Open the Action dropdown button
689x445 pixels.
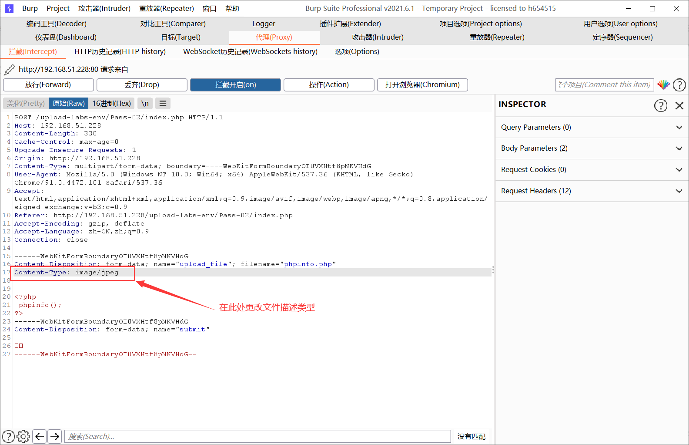[x=329, y=85]
